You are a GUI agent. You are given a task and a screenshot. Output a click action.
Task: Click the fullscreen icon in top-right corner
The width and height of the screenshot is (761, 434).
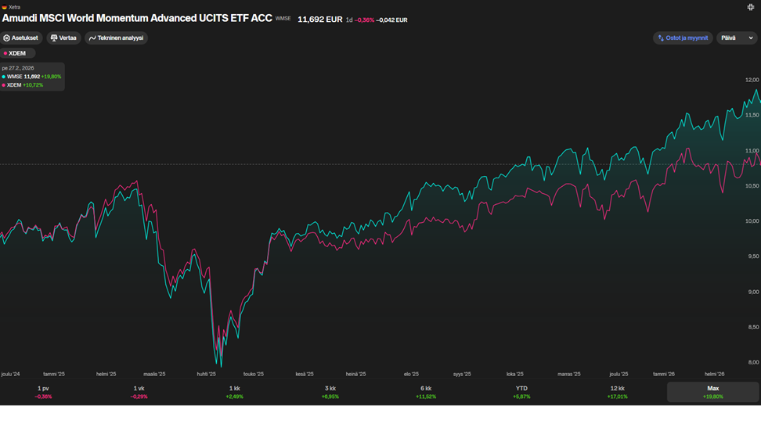pos(752,7)
